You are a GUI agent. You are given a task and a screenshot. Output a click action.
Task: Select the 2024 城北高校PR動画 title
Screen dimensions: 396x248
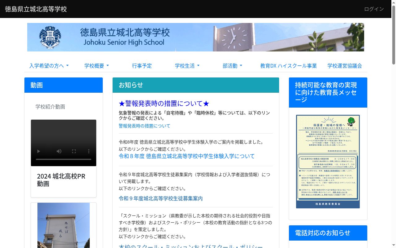pyautogui.click(x=61, y=180)
